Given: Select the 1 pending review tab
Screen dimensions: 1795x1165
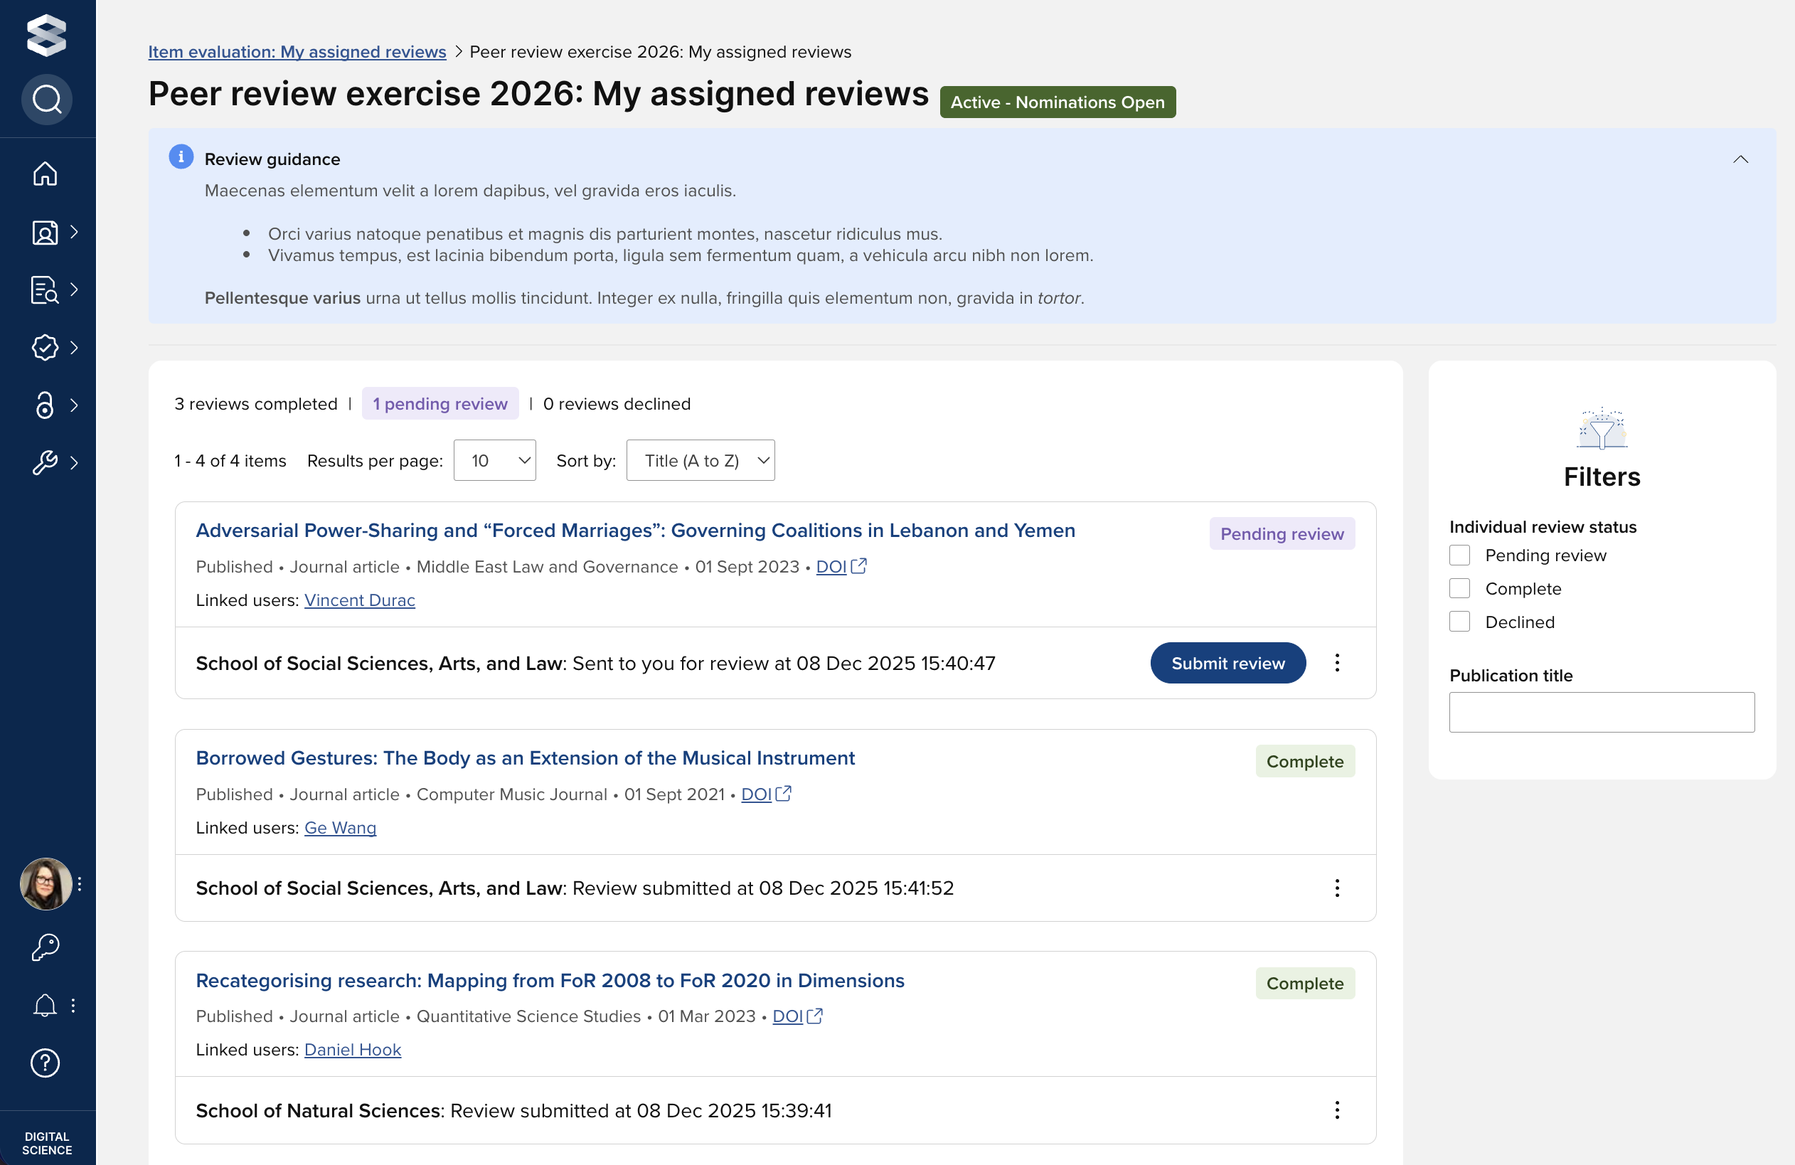Looking at the screenshot, I should point(440,404).
